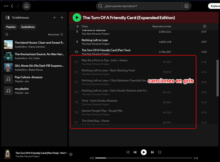Viewport: 220px width, 162px height.
Task: Enable repeat mode
Action: click(160, 152)
